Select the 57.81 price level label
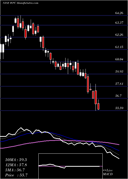Viewport: 128px width, 179px height. (119, 84)
